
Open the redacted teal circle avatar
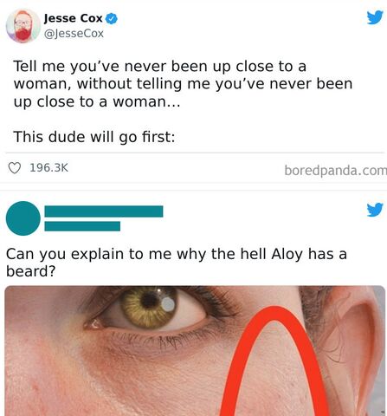(23, 218)
